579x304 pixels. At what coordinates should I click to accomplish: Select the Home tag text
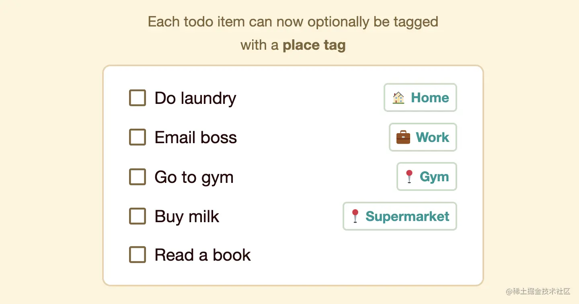pos(430,97)
